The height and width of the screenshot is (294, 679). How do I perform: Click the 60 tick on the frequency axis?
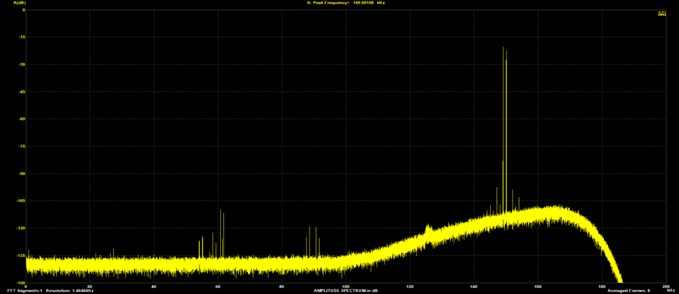(217, 286)
